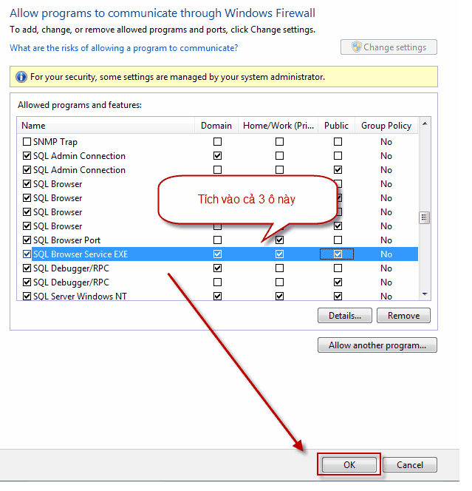Open the risks of allowing a program link
This screenshot has width=472, height=491.
tap(124, 48)
